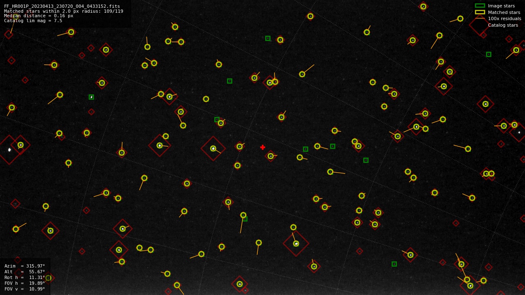Click the 'Matched stars' legend label
525x295 pixels.
tap(504, 12)
